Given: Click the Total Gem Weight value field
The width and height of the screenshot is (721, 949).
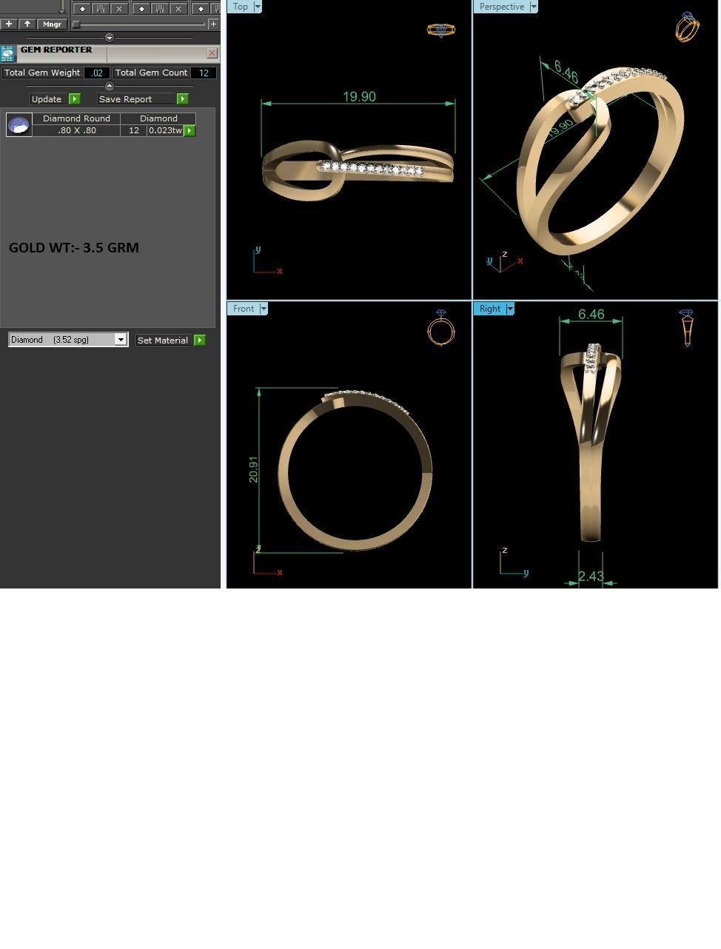Looking at the screenshot, I should point(97,73).
